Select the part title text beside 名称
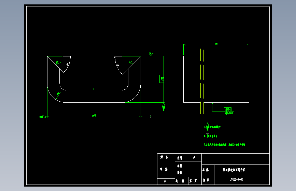This screenshot has height=191, width=296. coord(234,170)
